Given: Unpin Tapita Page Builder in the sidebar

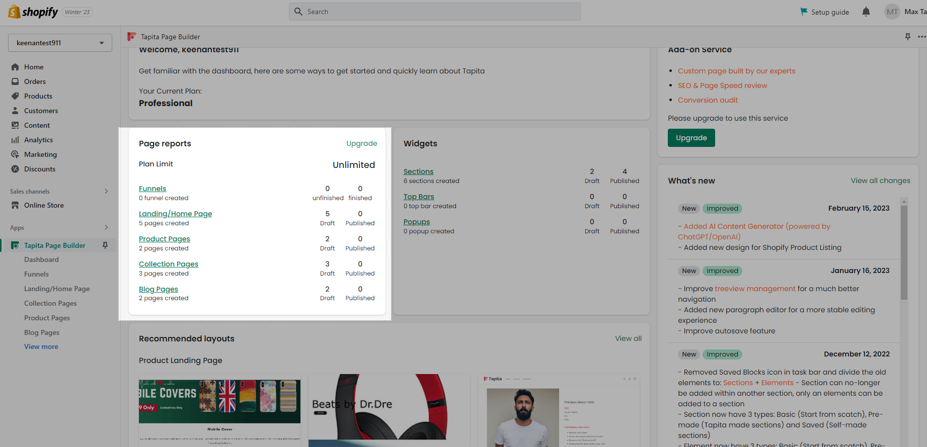Looking at the screenshot, I should (x=105, y=245).
